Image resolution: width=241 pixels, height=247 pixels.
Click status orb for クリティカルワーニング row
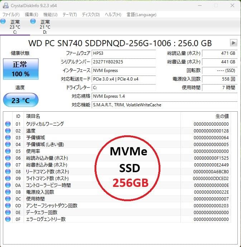point(8,124)
